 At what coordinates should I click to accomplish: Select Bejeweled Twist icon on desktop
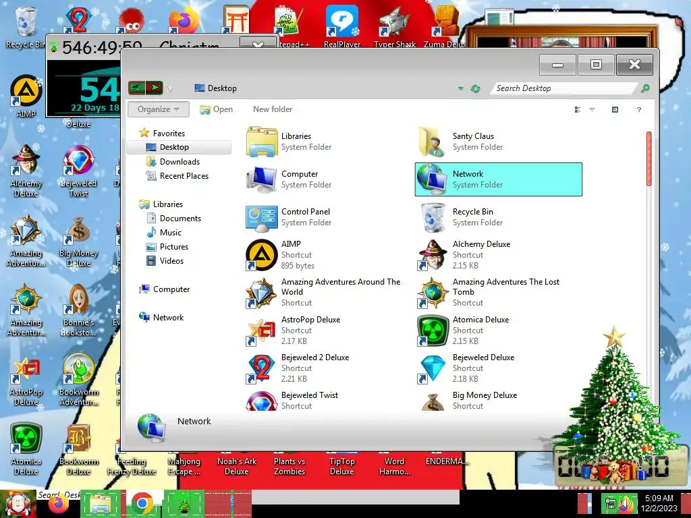click(x=78, y=171)
